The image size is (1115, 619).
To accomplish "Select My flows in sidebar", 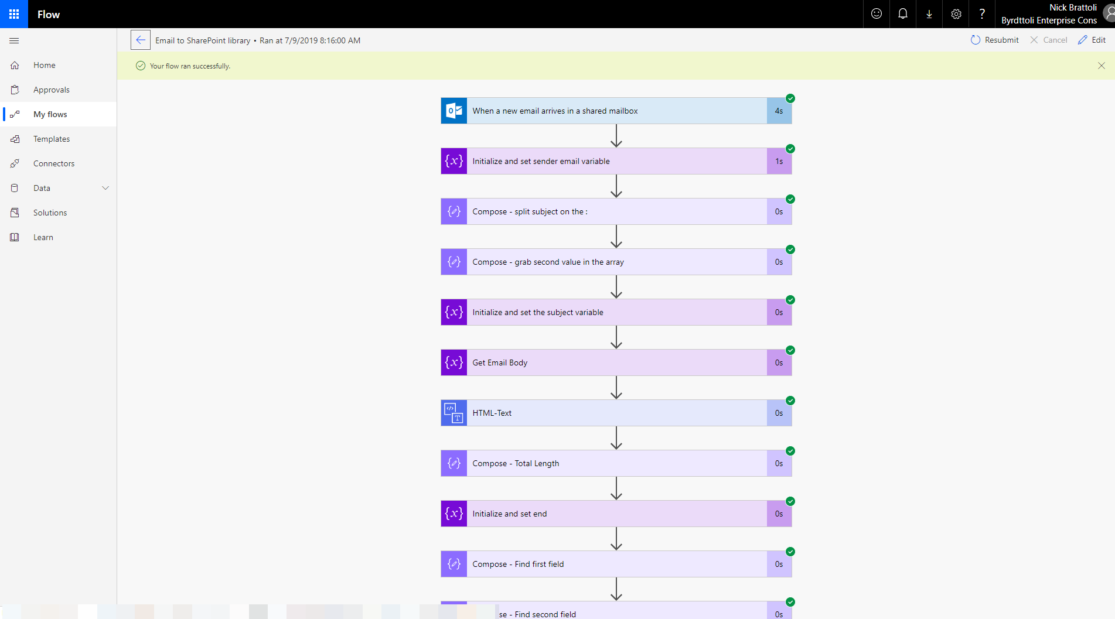I will coord(59,114).
